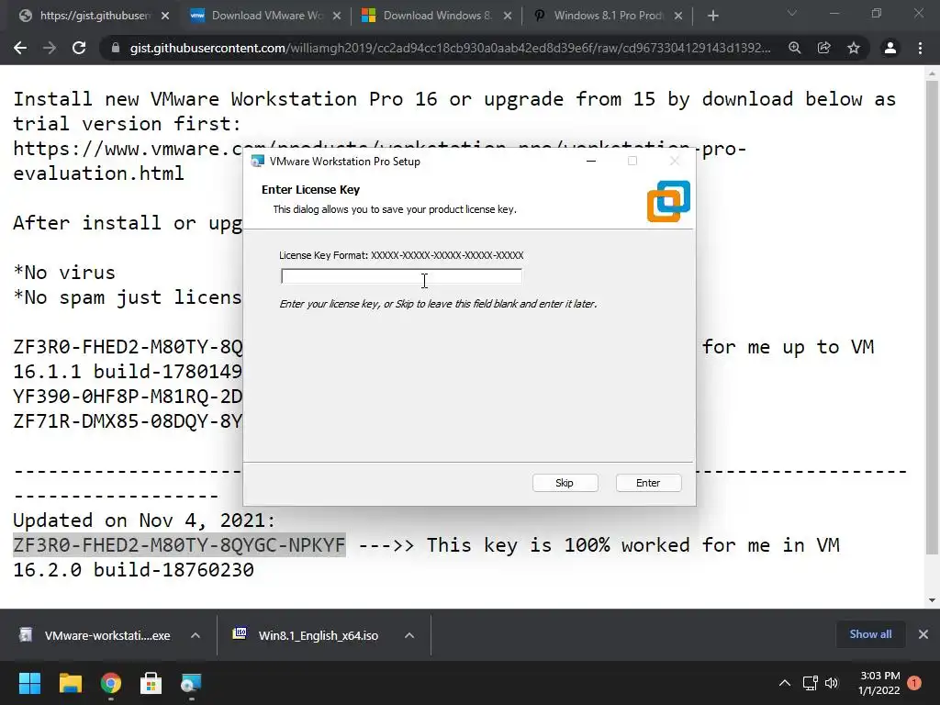Minimize the VMware Workstation Pro Setup dialog
Viewport: 940px width, 705px height.
click(591, 162)
